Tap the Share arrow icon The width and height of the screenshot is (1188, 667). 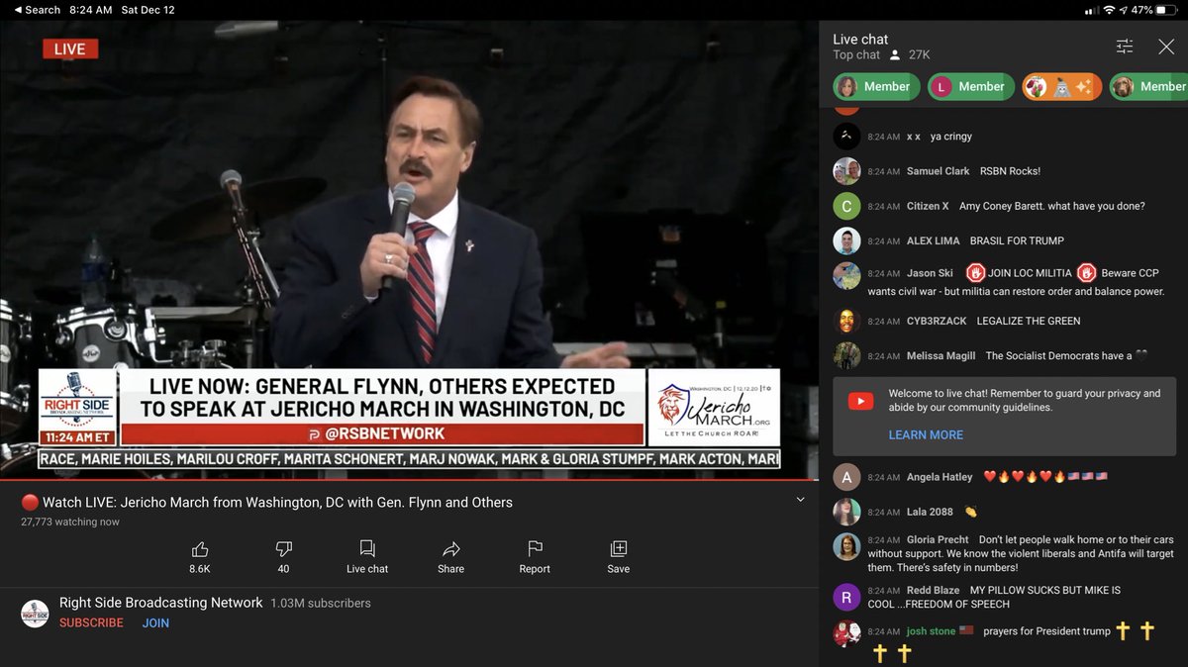pyautogui.click(x=450, y=548)
